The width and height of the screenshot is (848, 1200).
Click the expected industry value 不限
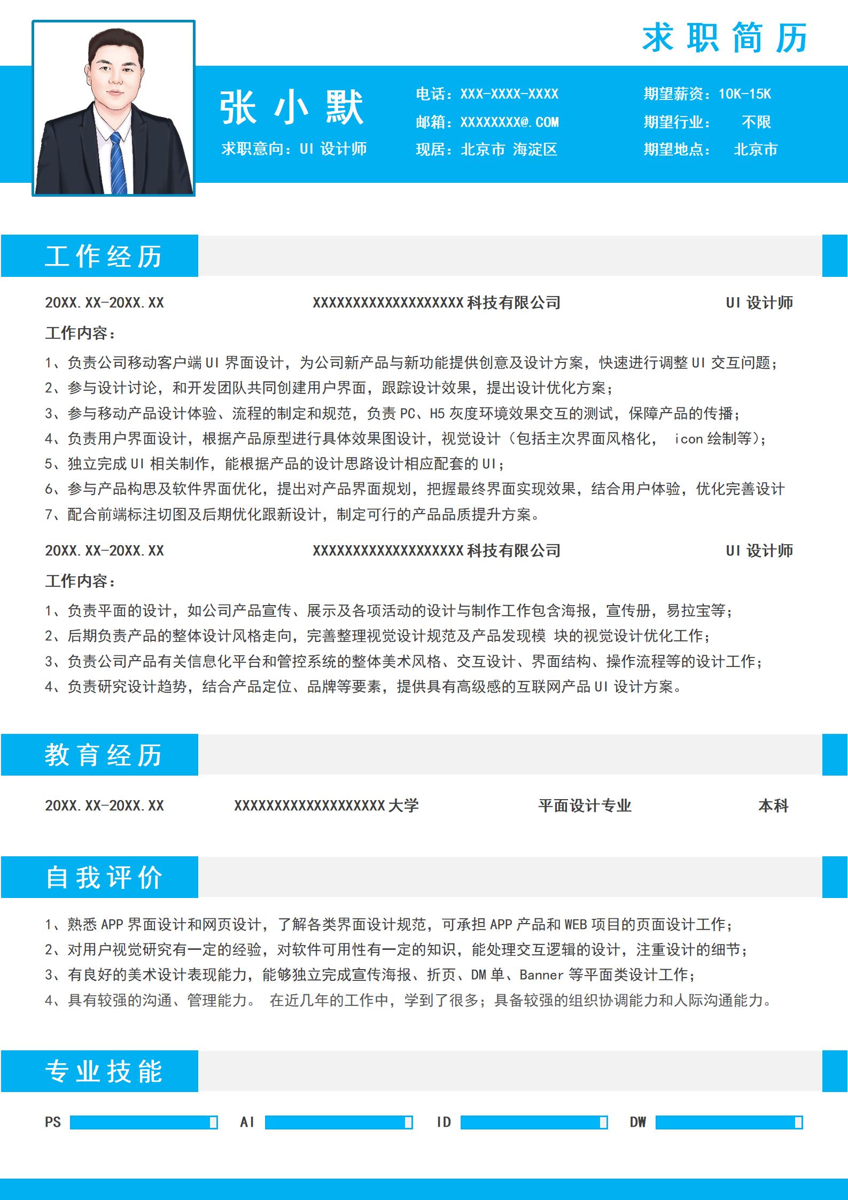pyautogui.click(x=756, y=122)
